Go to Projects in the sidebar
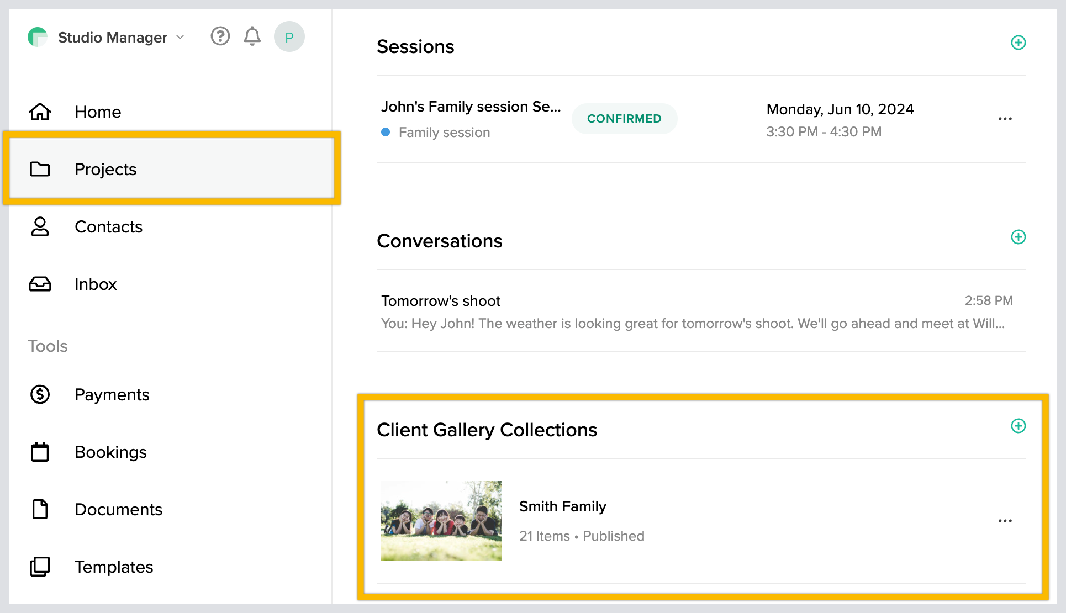Screen dimensions: 1066x613 (105, 169)
